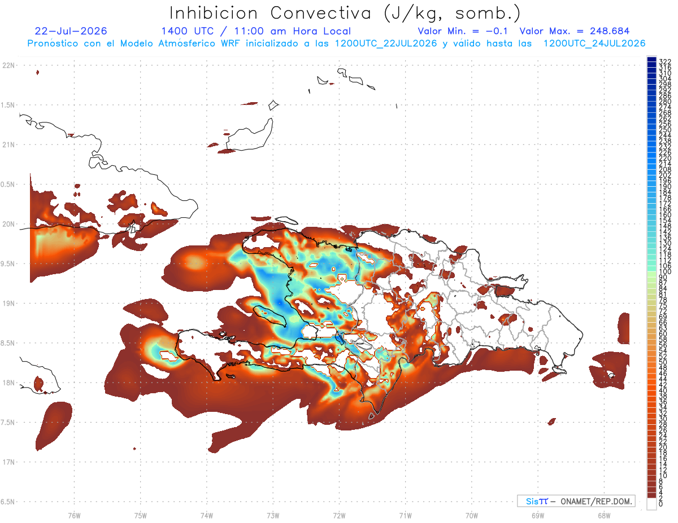Click the "75W" longitude label
This screenshot has width=678, height=523.
[140, 515]
